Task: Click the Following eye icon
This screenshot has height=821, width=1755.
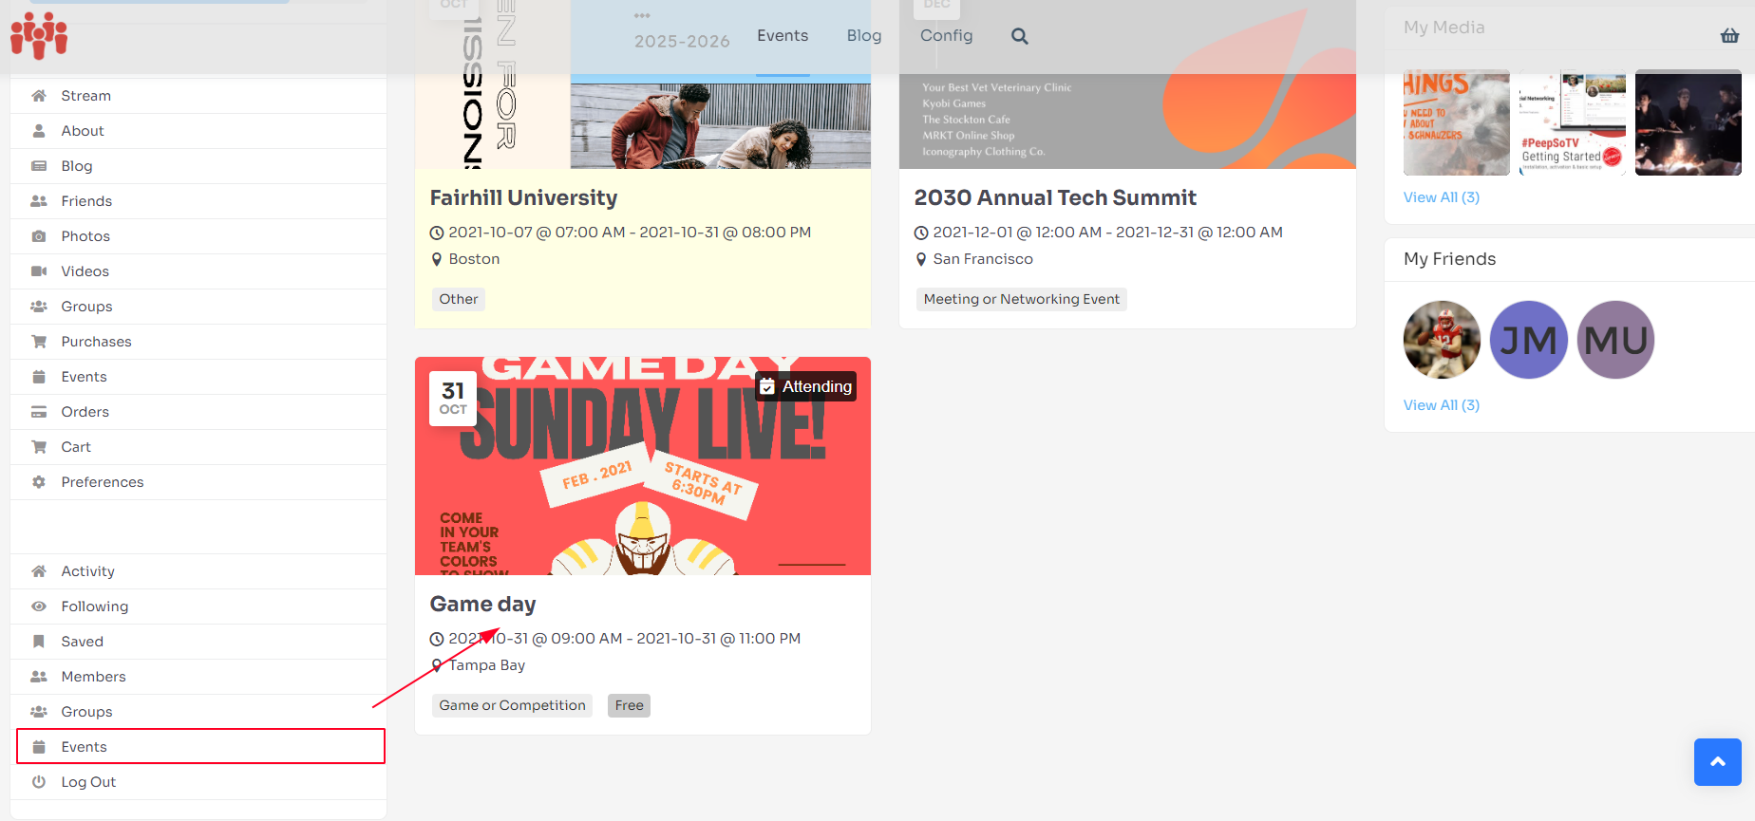Action: [x=39, y=606]
